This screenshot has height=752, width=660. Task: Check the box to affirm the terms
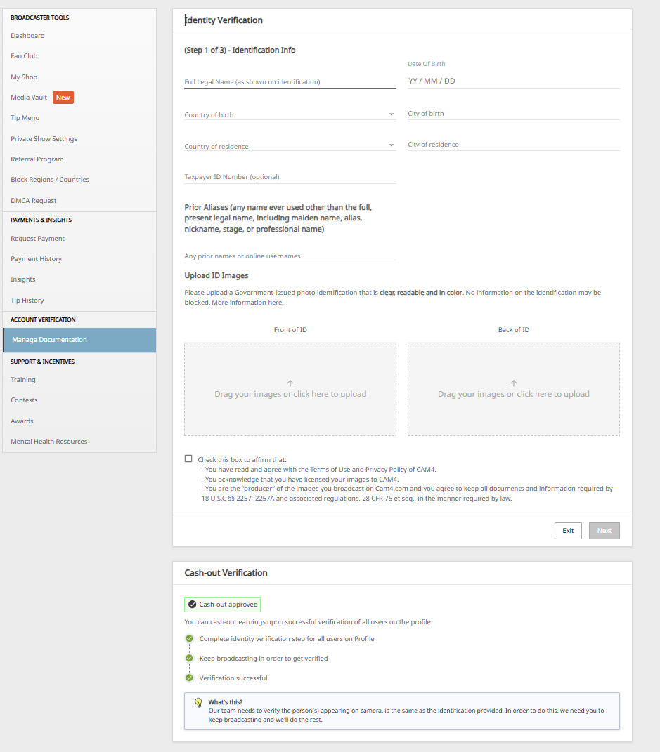[188, 459]
